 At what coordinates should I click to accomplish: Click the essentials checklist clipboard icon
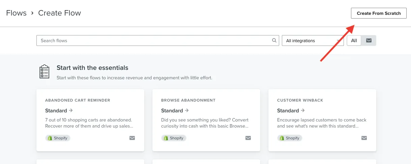[45, 72]
